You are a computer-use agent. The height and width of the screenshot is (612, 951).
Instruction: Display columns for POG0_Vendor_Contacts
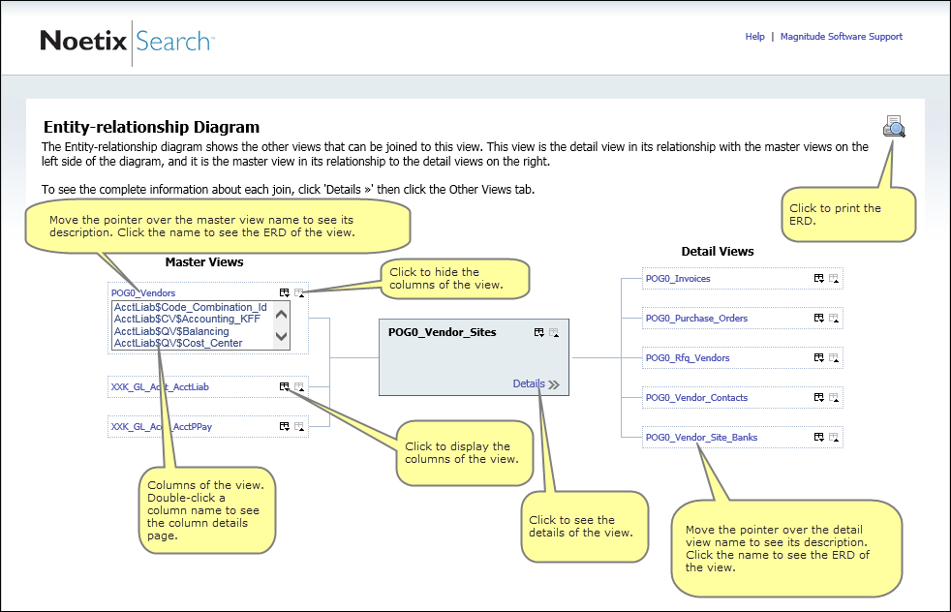tap(818, 397)
